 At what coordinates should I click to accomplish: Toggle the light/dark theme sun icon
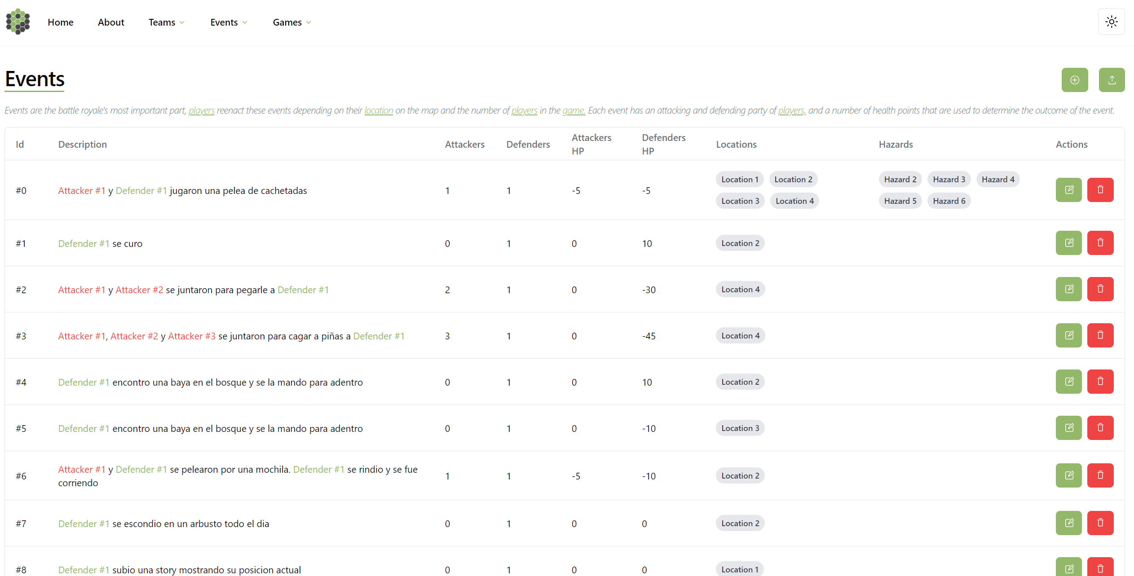1111,22
